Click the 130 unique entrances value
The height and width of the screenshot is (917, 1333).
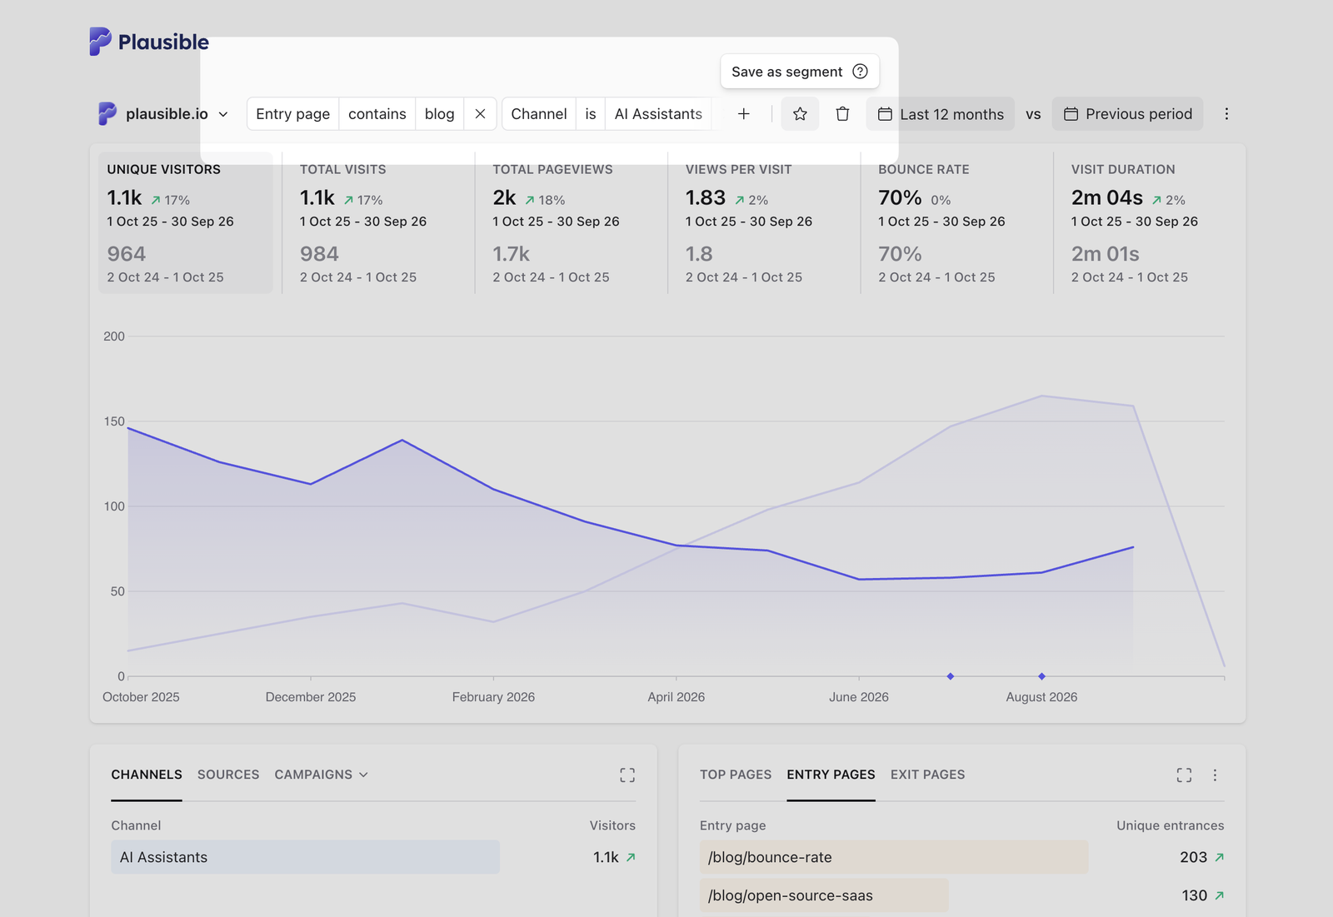click(1194, 895)
